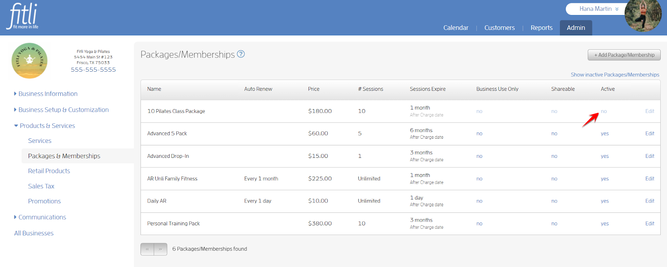Click '6 Packages/Memberships found' text
Image resolution: width=667 pixels, height=267 pixels.
(210, 249)
